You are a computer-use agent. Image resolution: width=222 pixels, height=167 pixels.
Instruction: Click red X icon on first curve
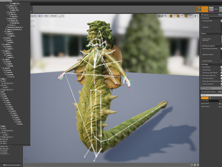[x=220, y=103]
